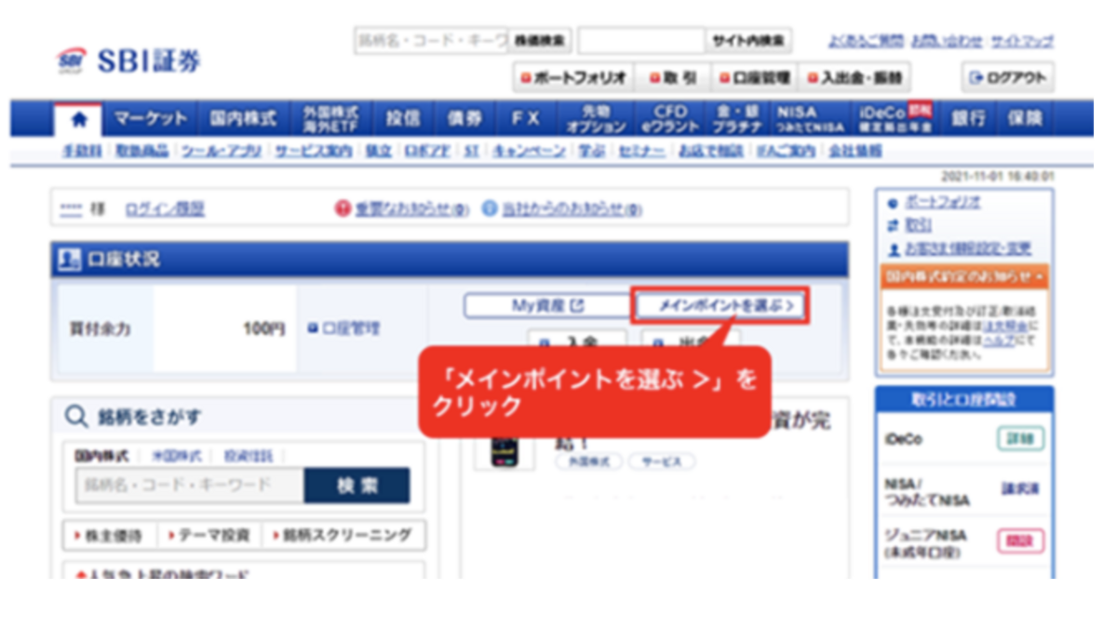Click the ログアウト button
The width and height of the screenshot is (1117, 617).
[1007, 77]
